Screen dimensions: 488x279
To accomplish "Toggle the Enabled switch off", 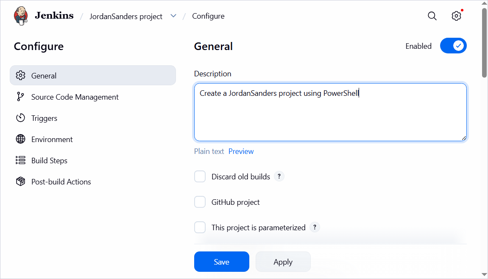I will coord(453,46).
